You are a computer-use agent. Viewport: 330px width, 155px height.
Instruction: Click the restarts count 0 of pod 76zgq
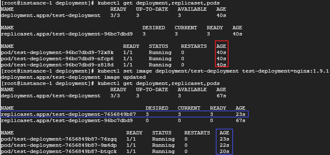(186, 139)
